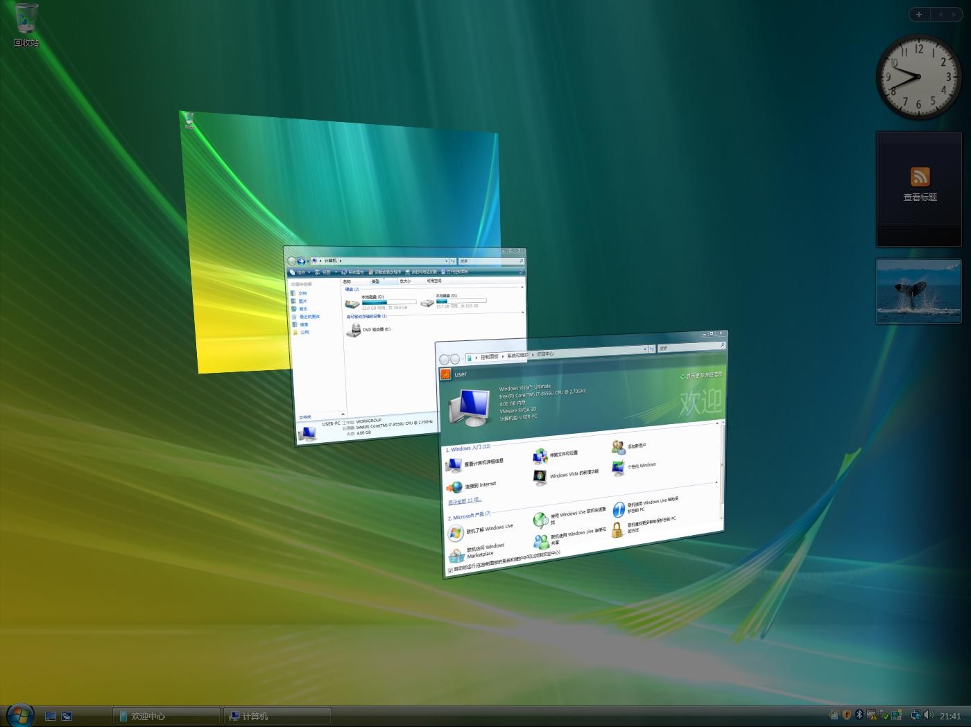Viewport: 971px width, 727px height.
Task: Click the security shield icon in system tray
Action: [846, 715]
